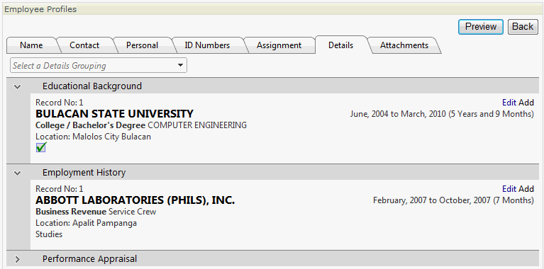Go to the Personal tab
Image resolution: width=544 pixels, height=269 pixels.
(142, 45)
